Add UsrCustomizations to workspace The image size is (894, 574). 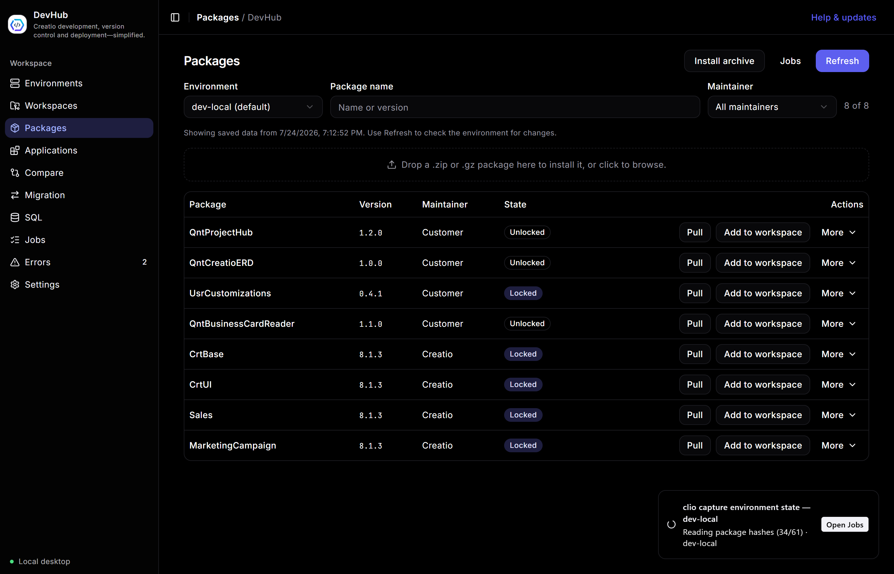[763, 293]
